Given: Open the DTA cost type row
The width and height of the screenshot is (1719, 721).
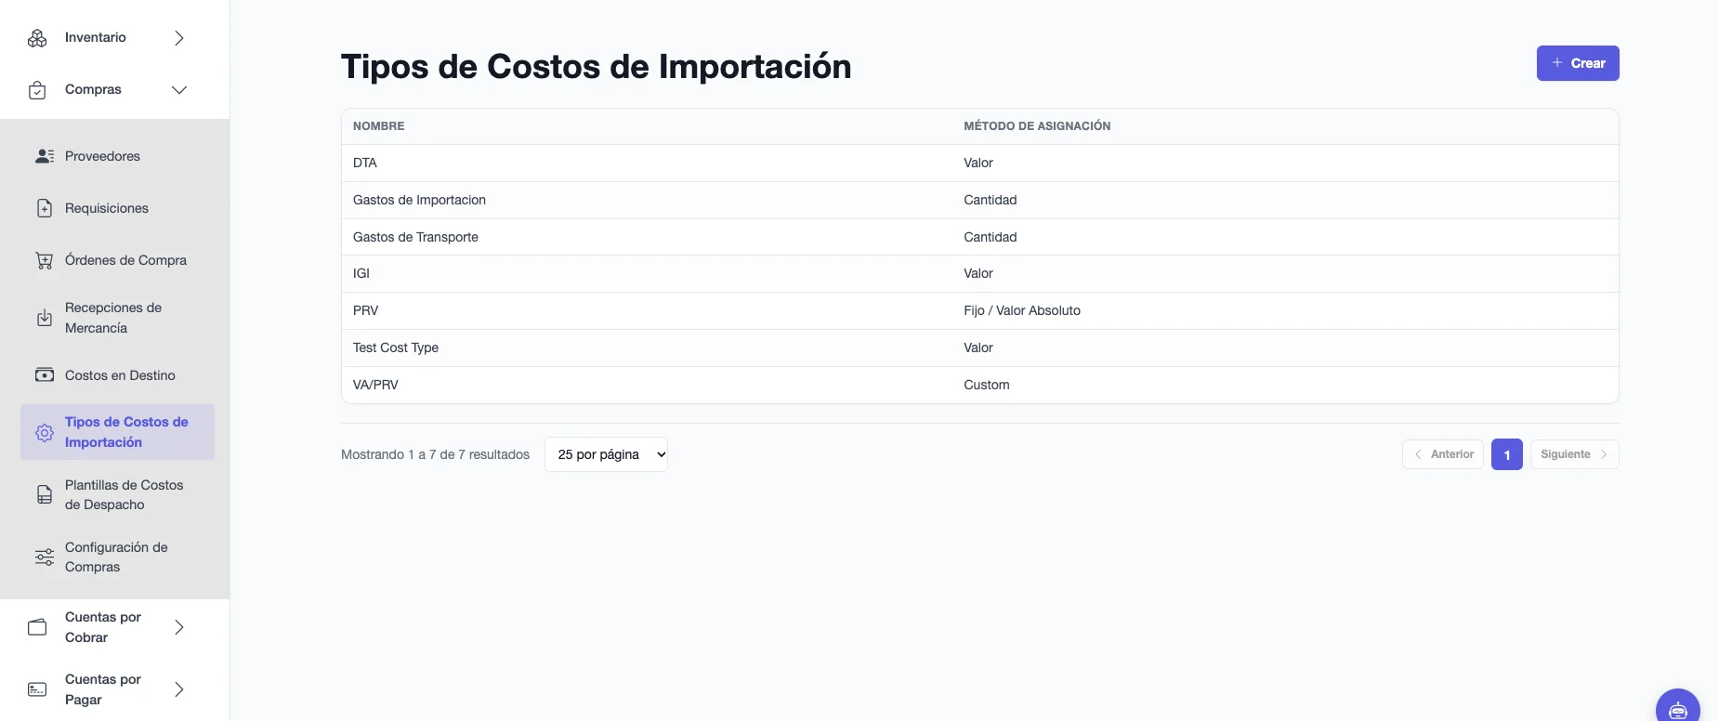Looking at the screenshot, I should click(x=980, y=163).
